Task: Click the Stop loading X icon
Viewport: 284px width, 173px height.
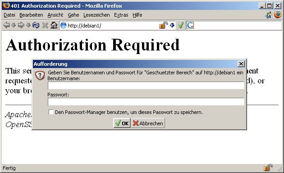Action: pyautogui.click(x=45, y=25)
